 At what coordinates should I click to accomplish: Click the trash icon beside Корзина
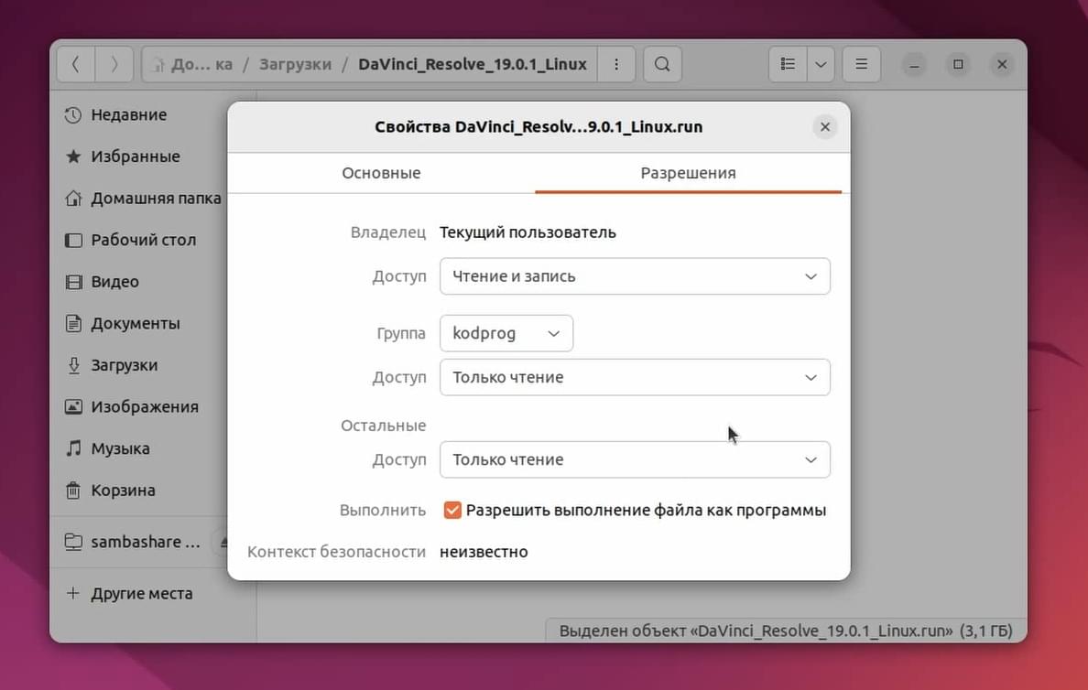(73, 491)
